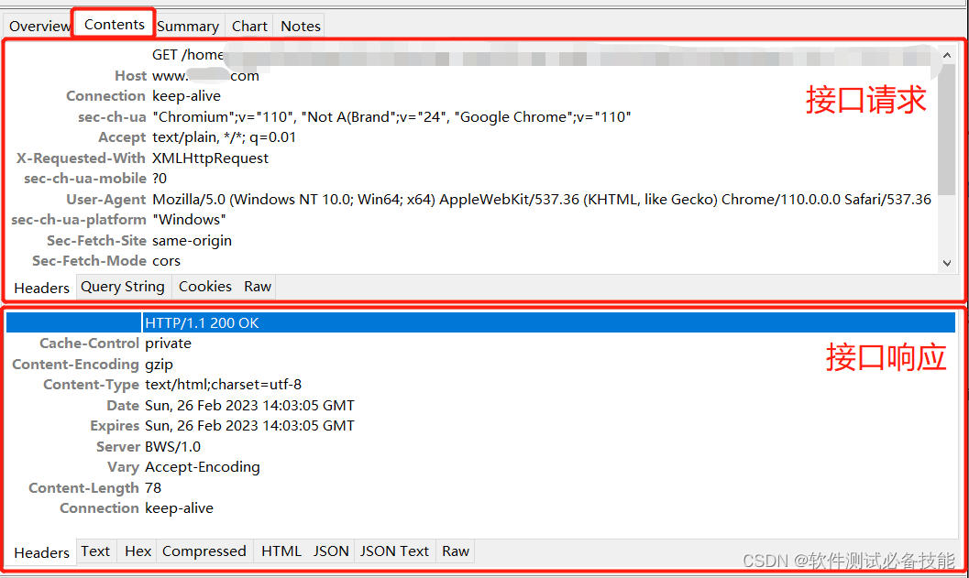Select the sec-ch-ua-platform "Windows" row
Screen dimensions: 969x578
click(x=471, y=220)
